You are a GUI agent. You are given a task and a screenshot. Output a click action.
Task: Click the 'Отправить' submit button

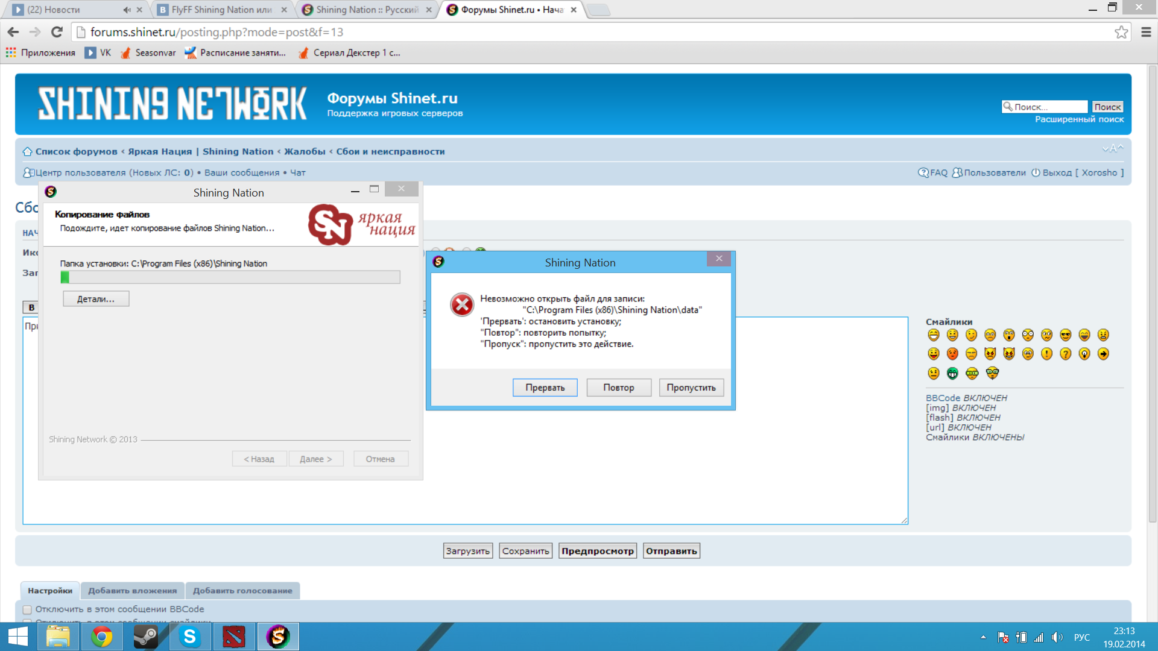pos(671,551)
